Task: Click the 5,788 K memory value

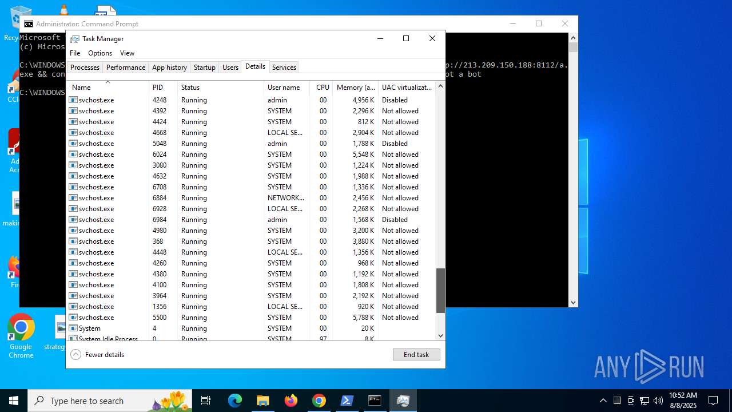Action: tap(364, 318)
